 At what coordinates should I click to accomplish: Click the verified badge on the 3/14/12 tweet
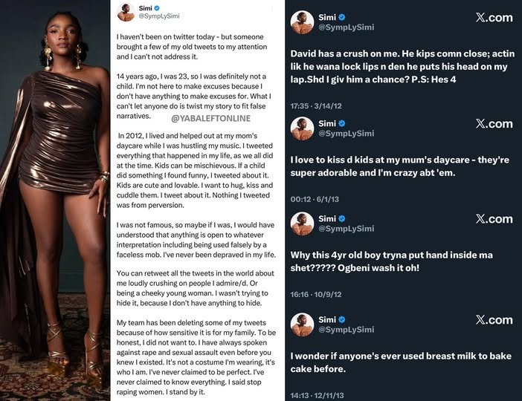[341, 17]
